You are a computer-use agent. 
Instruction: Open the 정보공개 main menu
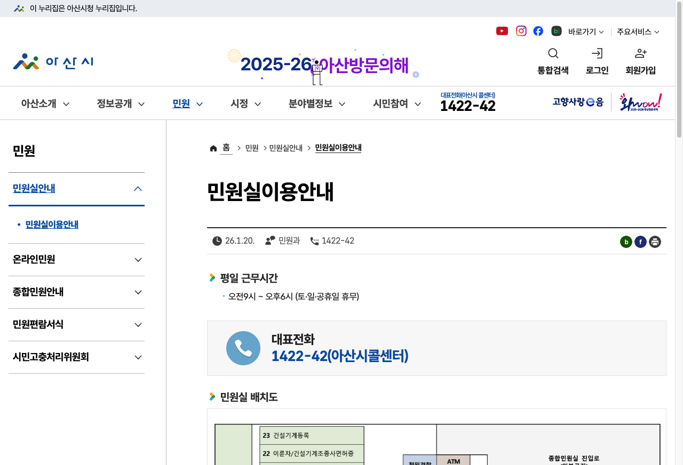coord(121,103)
